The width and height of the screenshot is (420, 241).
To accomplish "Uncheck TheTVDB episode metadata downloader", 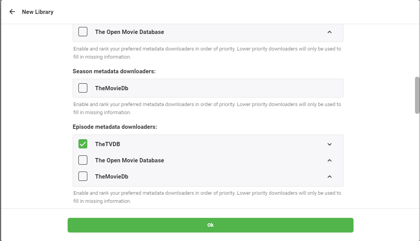I will pos(83,143).
